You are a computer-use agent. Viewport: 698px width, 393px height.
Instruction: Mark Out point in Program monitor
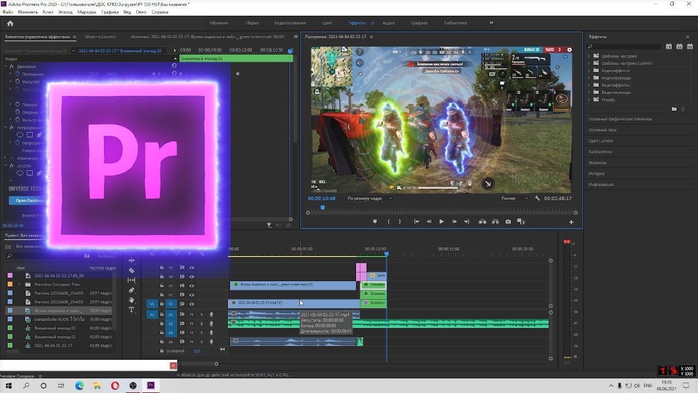pyautogui.click(x=400, y=222)
